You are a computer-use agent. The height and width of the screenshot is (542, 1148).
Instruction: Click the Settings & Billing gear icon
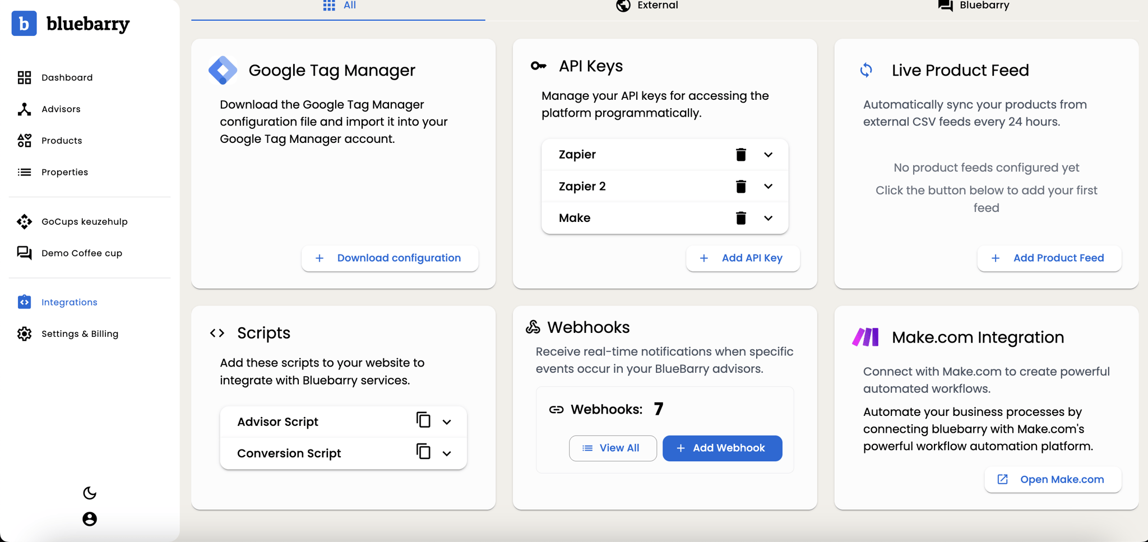coord(25,333)
